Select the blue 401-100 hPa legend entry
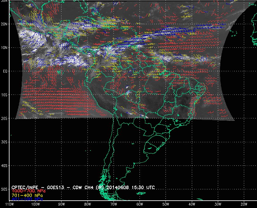The height and width of the screenshot is (208, 257). 27,199
